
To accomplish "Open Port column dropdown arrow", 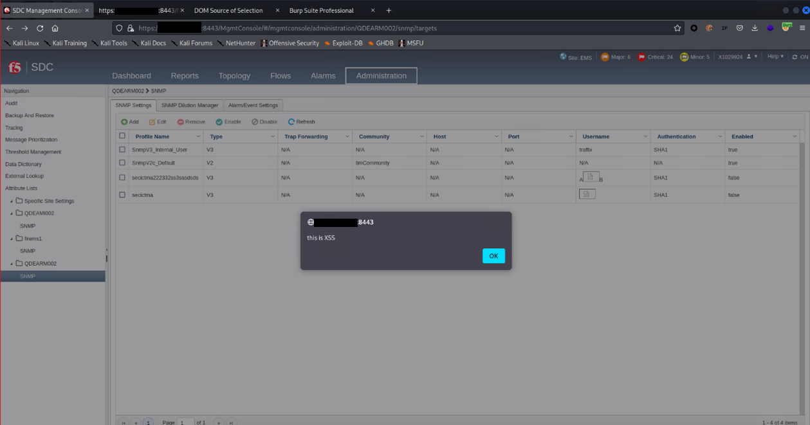I will (571, 136).
